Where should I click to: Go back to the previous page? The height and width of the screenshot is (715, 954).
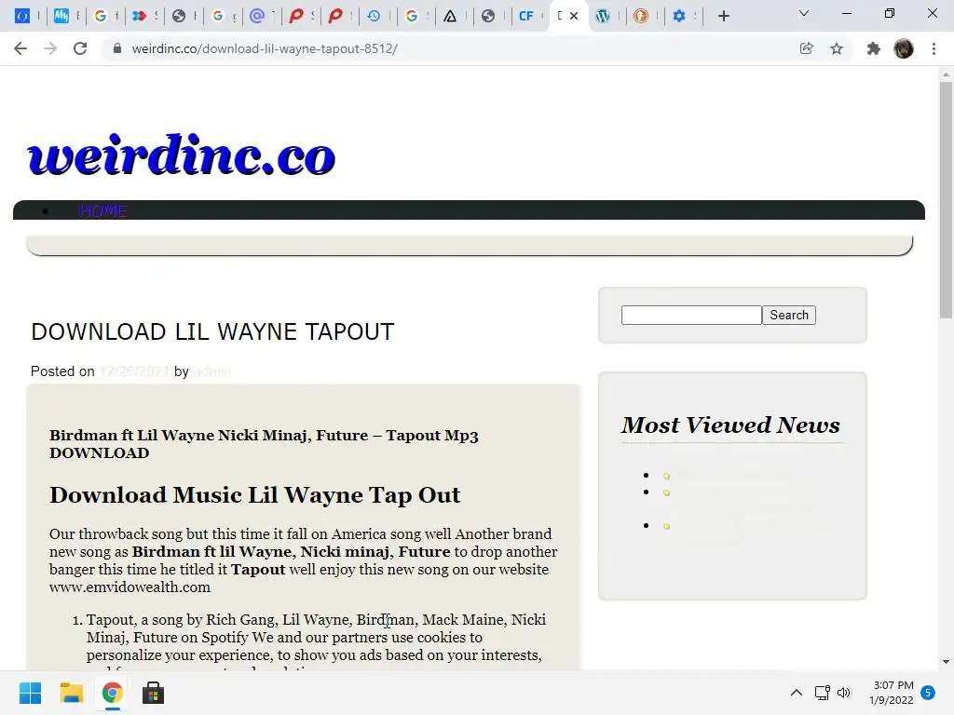click(x=20, y=48)
